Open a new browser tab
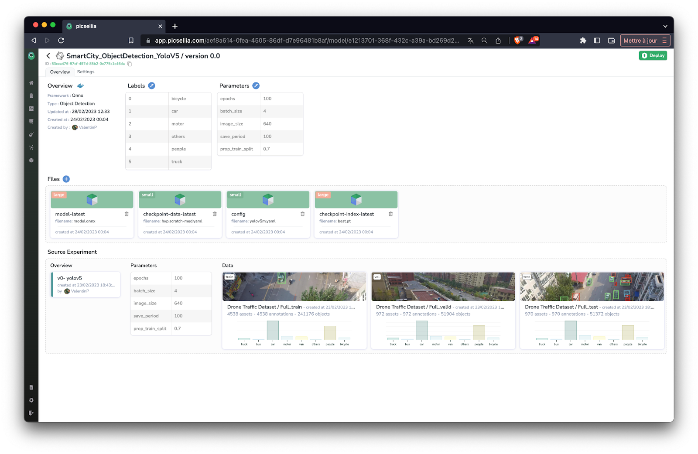The width and height of the screenshot is (698, 454). click(175, 26)
